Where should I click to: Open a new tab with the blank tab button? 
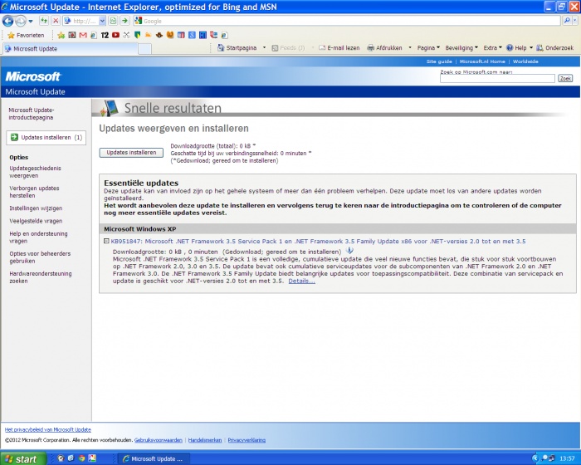[145, 49]
